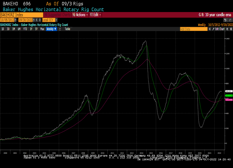Click the previous date range arrow
This screenshot has height=168, width=233.
click(36, 20)
